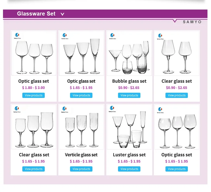Image resolution: width=211 pixels, height=192 pixels.
Task: Click the Glassware Set header title
Action: [x=36, y=14]
